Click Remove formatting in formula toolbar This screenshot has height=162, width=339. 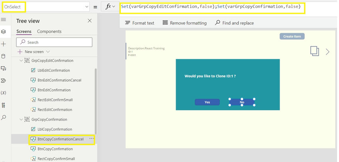(184, 23)
